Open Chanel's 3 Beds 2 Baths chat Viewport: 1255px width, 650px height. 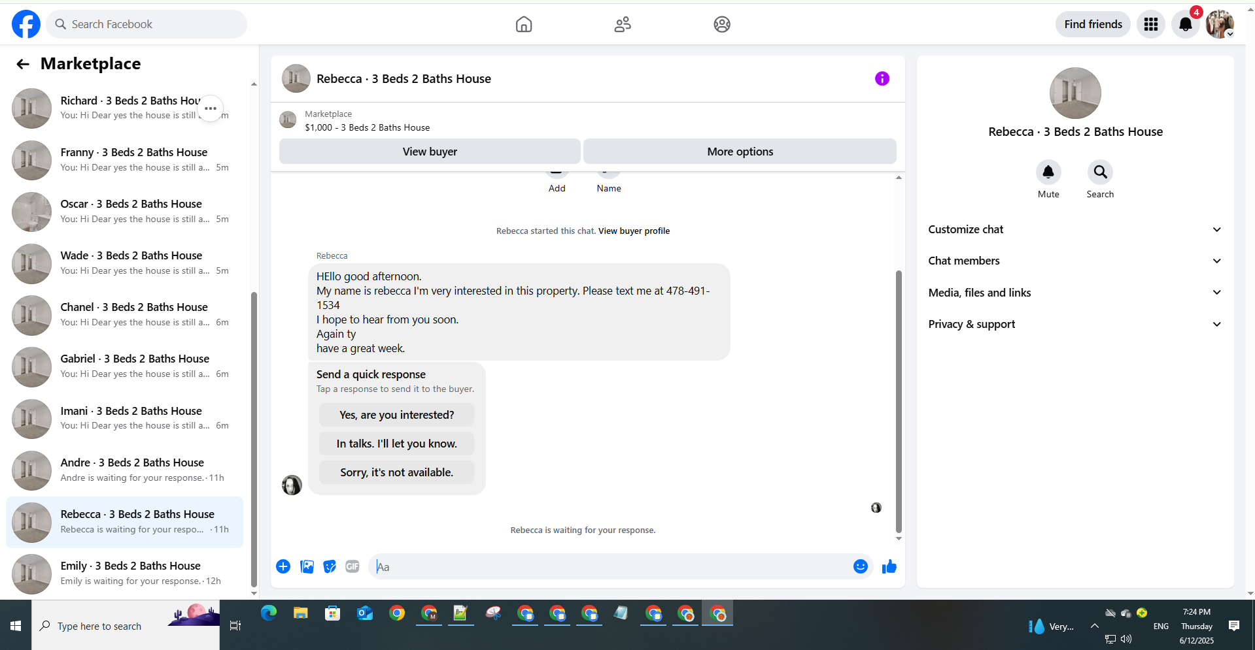(x=124, y=315)
